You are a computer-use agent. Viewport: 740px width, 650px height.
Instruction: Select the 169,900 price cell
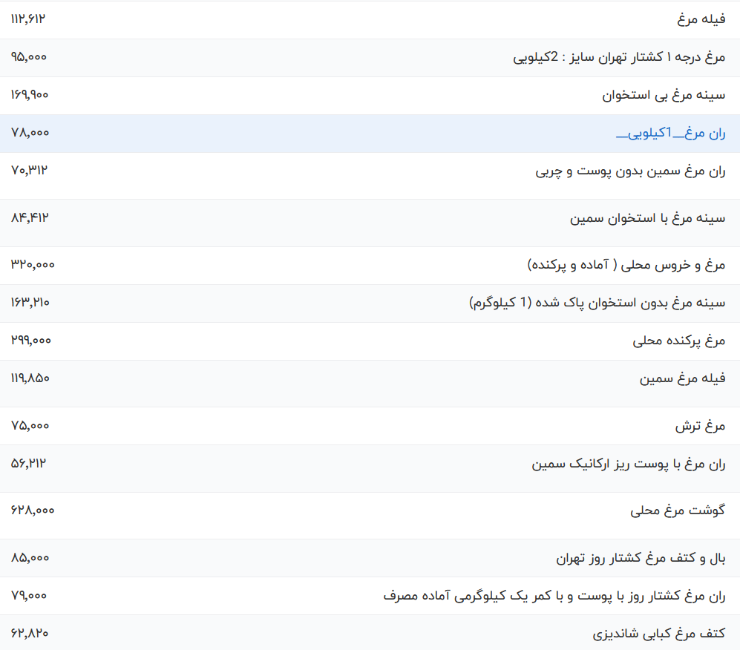pyautogui.click(x=30, y=95)
